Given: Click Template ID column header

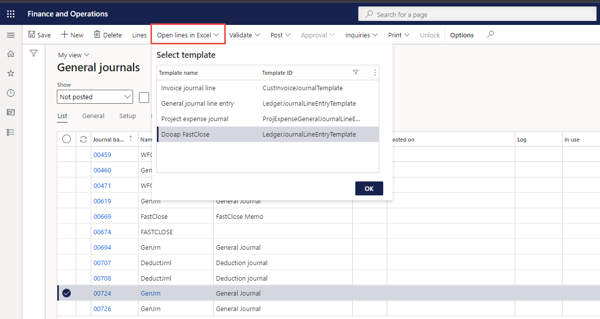Looking at the screenshot, I should point(277,73).
